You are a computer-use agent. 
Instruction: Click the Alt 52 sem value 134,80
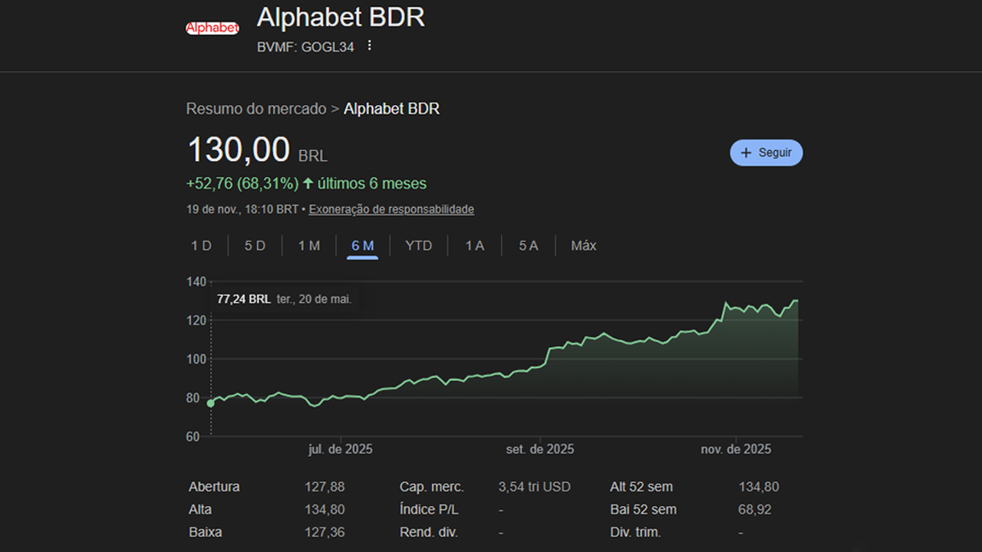[x=759, y=487]
